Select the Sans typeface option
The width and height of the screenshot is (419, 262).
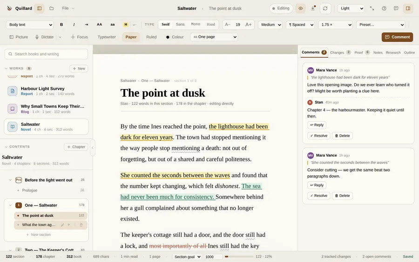[180, 24]
